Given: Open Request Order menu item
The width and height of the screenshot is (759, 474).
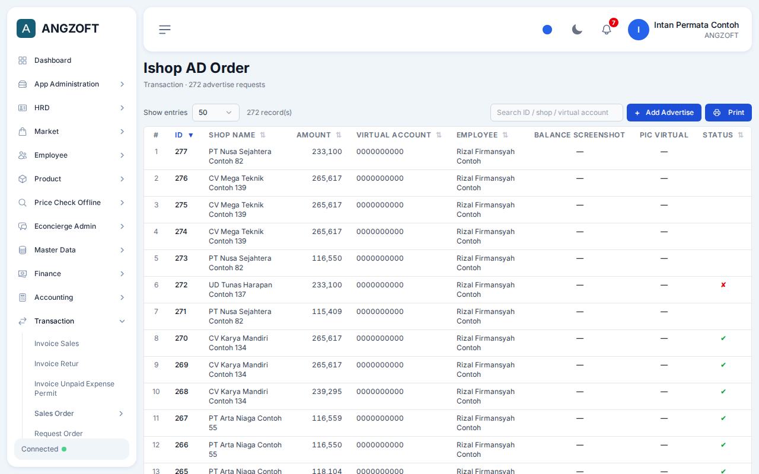Looking at the screenshot, I should pyautogui.click(x=59, y=434).
